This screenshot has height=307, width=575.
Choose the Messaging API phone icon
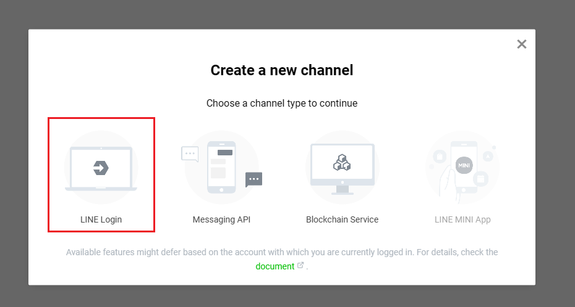pyautogui.click(x=221, y=168)
